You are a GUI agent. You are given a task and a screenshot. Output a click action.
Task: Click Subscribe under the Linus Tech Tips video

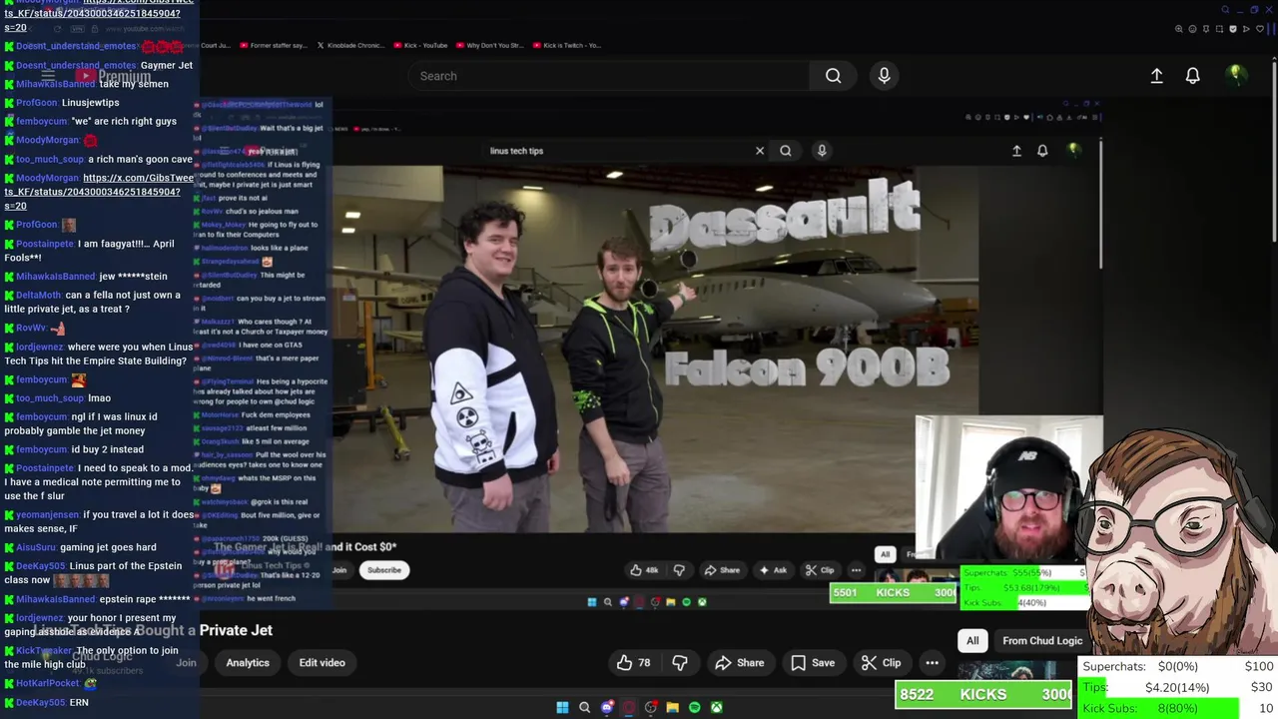[384, 570]
